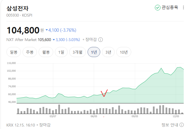
Task: Change chart period to 3년
Action: pyautogui.click(x=108, y=52)
